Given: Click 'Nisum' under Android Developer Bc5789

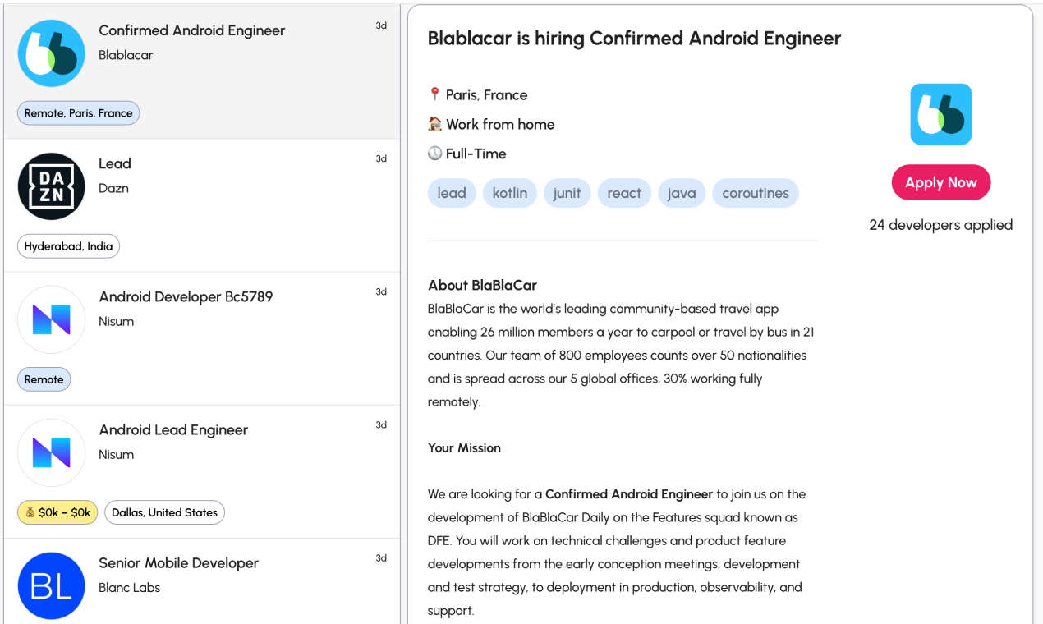Looking at the screenshot, I should [x=116, y=321].
